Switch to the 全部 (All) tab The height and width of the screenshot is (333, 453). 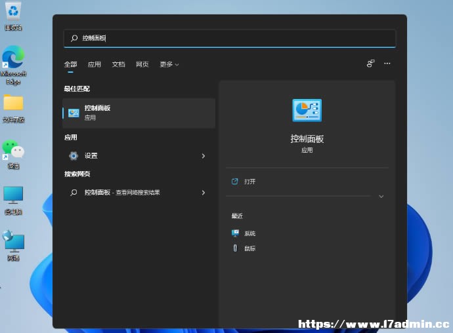(x=70, y=64)
